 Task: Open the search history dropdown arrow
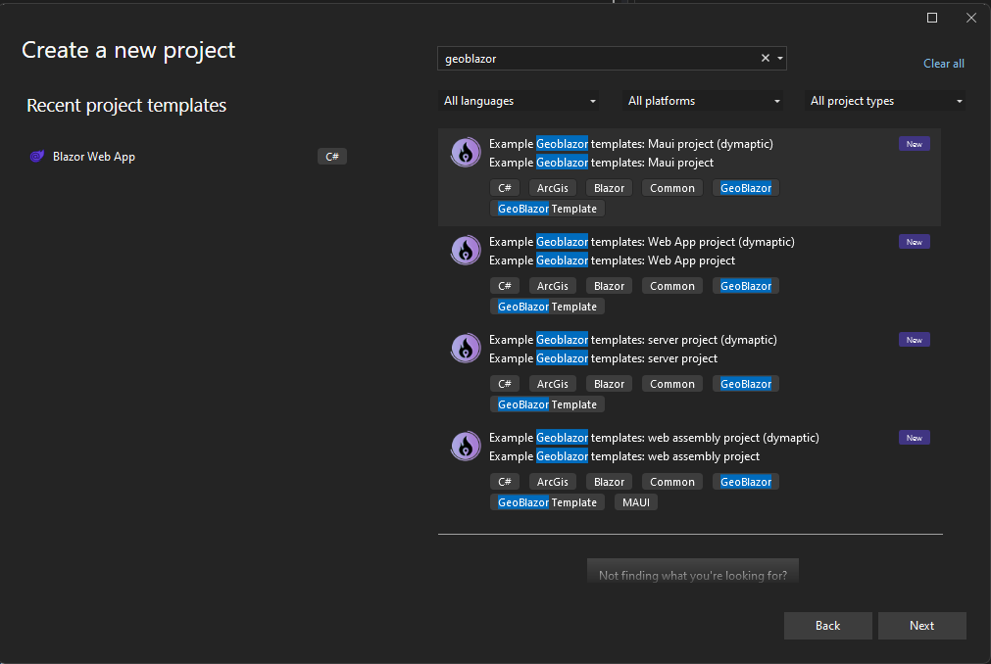click(779, 58)
